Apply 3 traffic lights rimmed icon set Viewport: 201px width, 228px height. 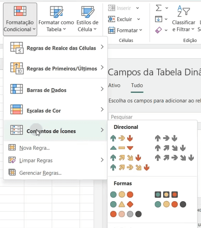coord(166,194)
